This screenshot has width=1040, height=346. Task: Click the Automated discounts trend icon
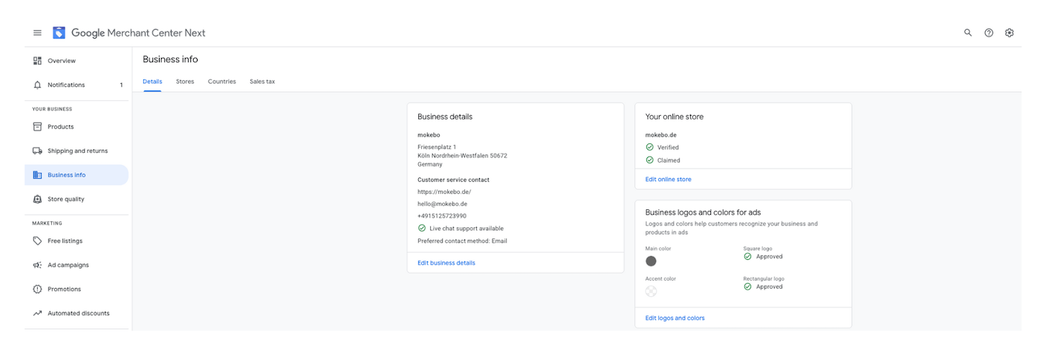[37, 313]
